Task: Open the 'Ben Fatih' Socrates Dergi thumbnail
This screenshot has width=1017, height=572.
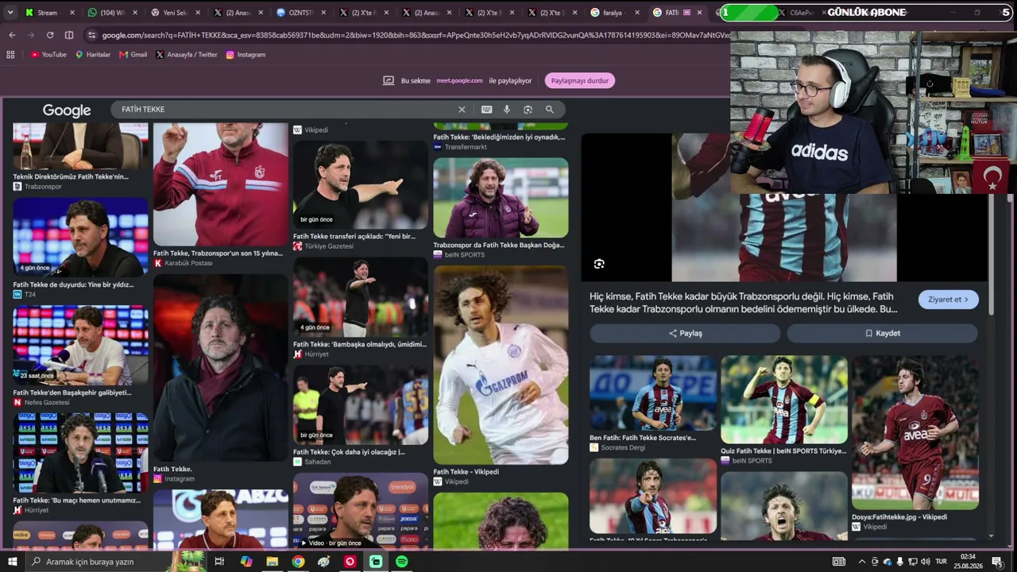Action: (653, 393)
